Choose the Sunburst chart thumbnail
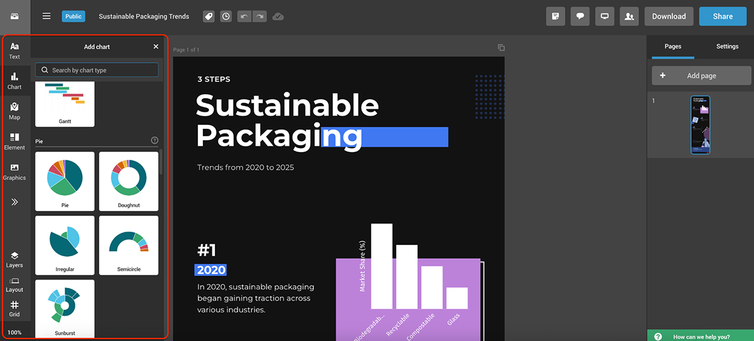This screenshot has width=754, height=341. (65, 309)
